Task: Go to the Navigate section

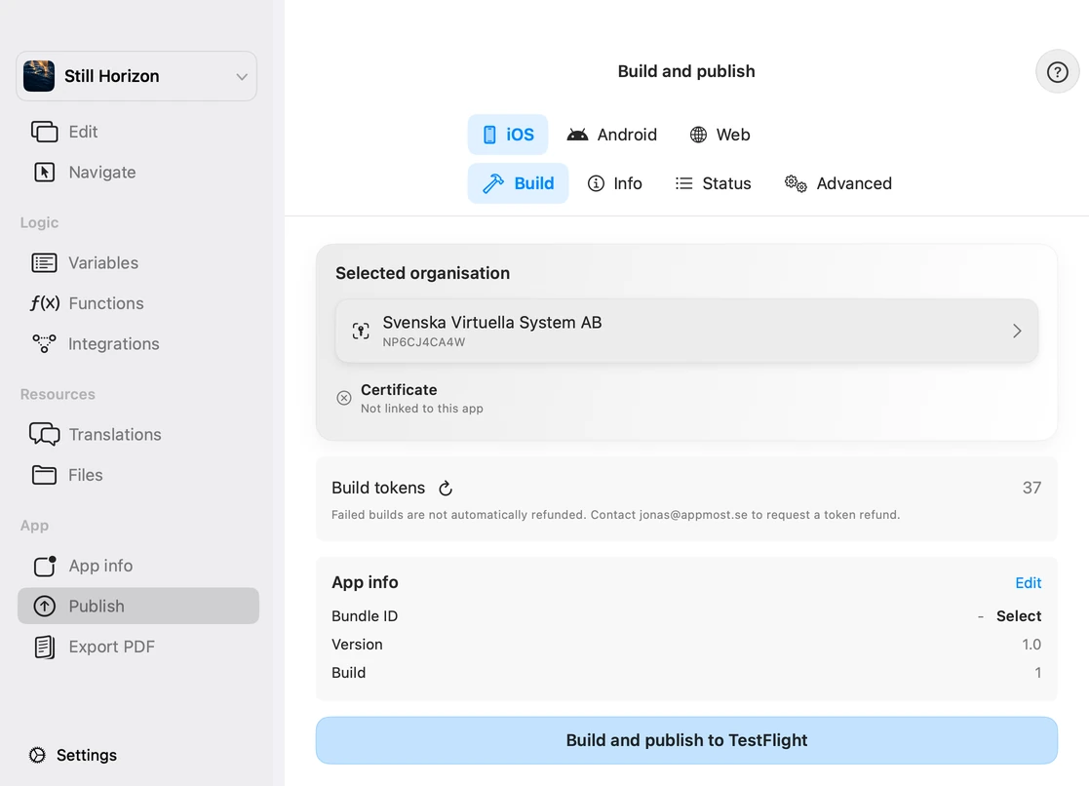Action: (x=138, y=172)
